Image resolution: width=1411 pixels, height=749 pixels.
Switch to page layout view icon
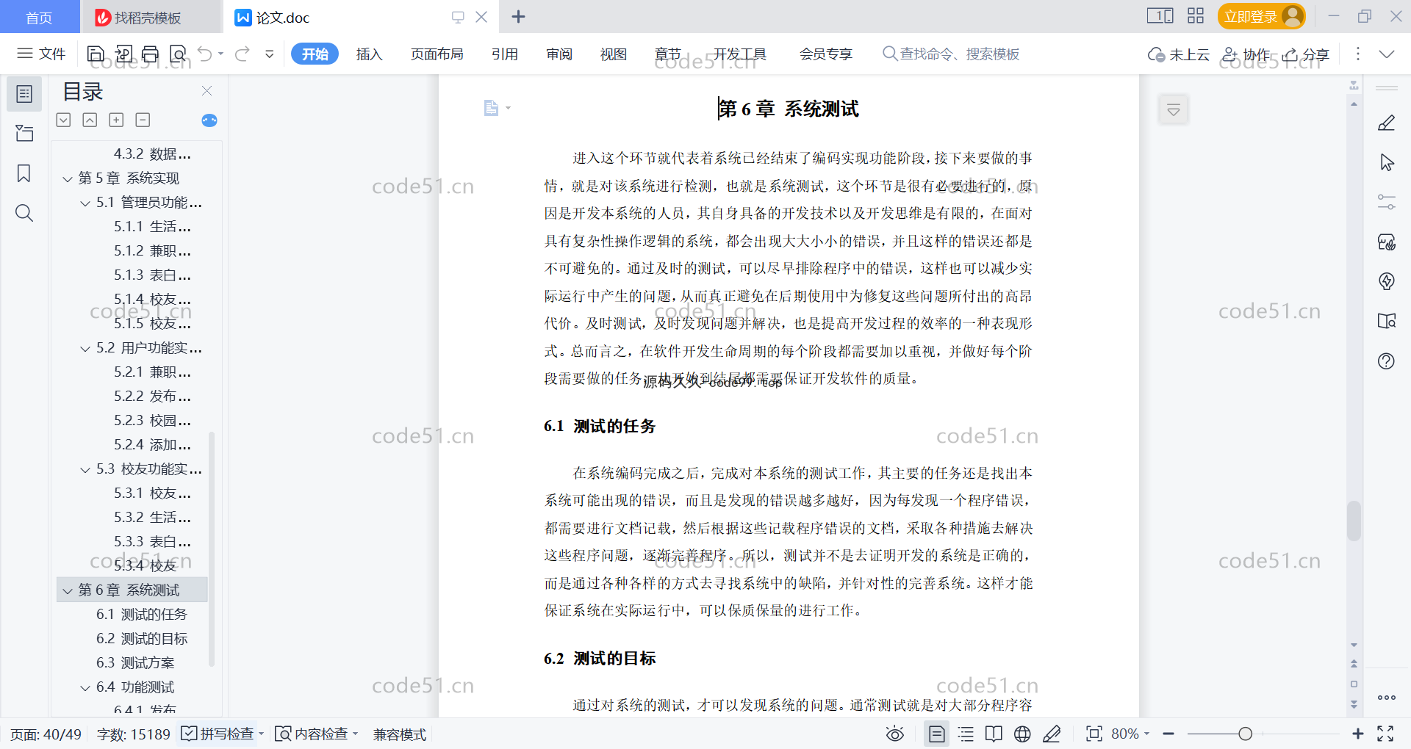click(x=937, y=734)
